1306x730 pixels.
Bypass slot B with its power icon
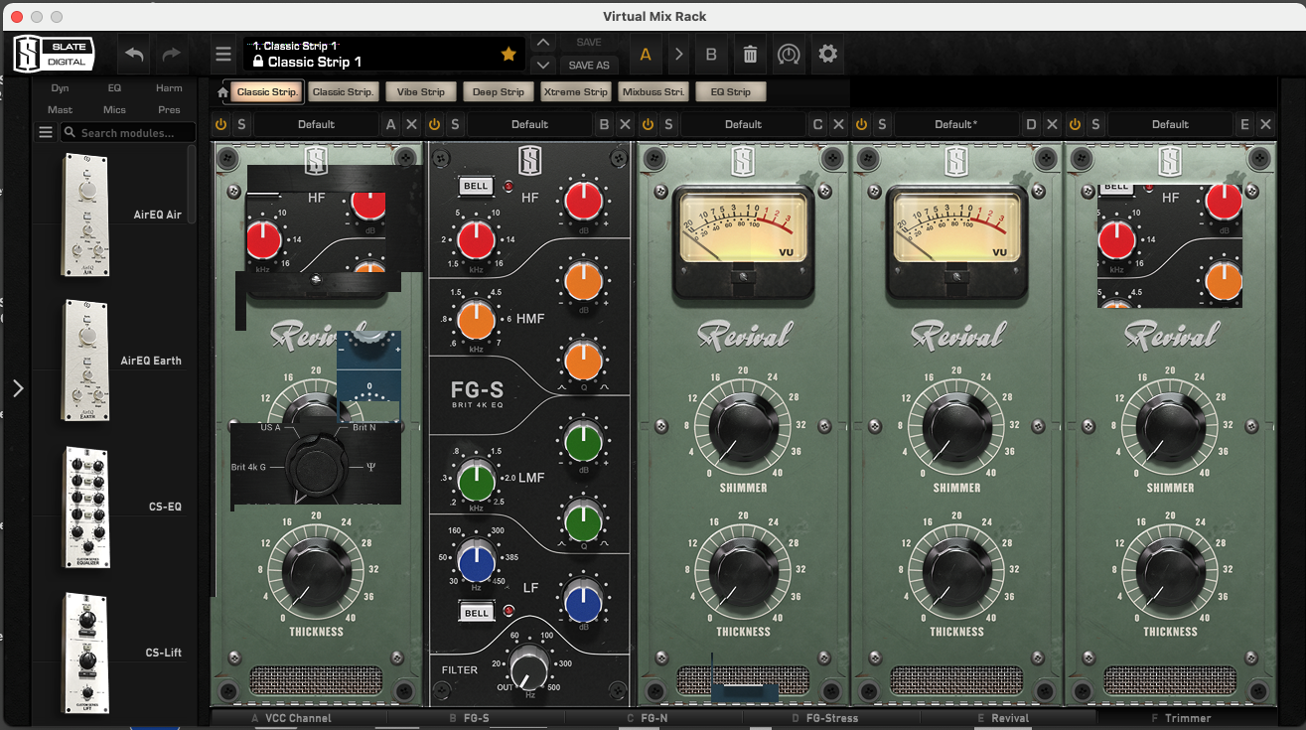click(434, 124)
